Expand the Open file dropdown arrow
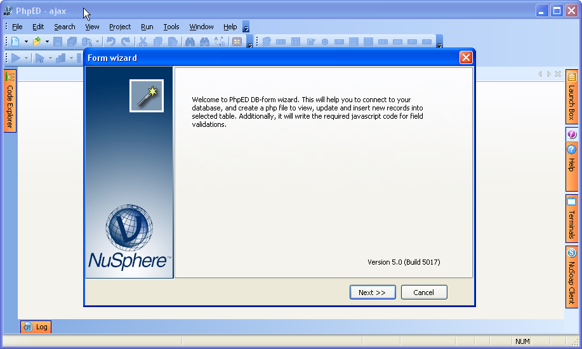 (47, 42)
